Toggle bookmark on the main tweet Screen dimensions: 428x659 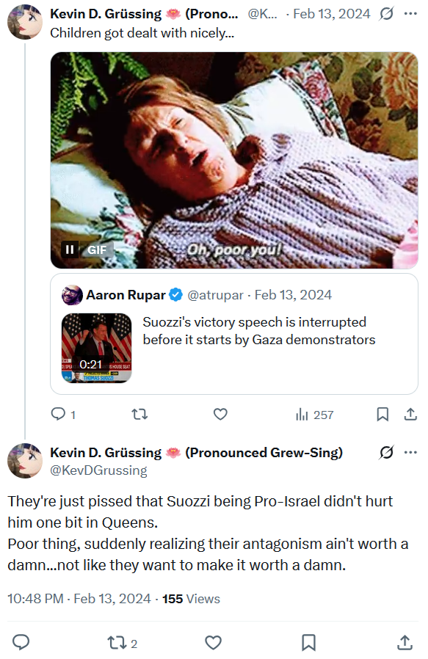pos(308,643)
